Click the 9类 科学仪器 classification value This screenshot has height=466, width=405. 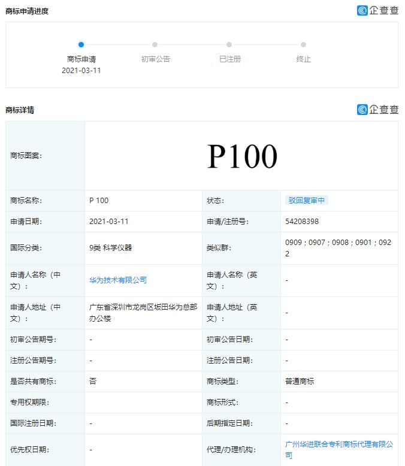(110, 247)
